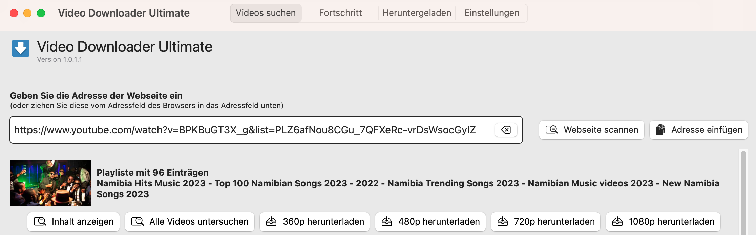Image resolution: width=756 pixels, height=235 pixels.
Task: Click the download tray icon for 360p
Action: (x=271, y=221)
